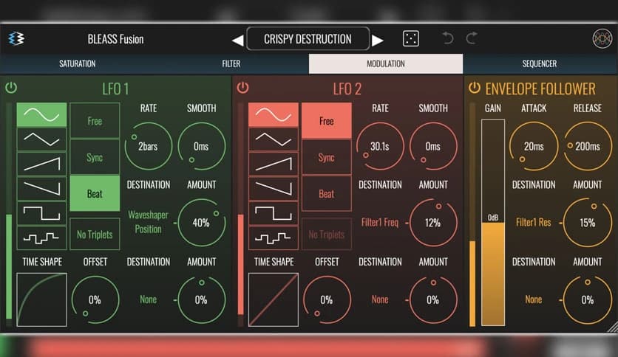Select LFO 2 sine waveform

pyautogui.click(x=273, y=114)
